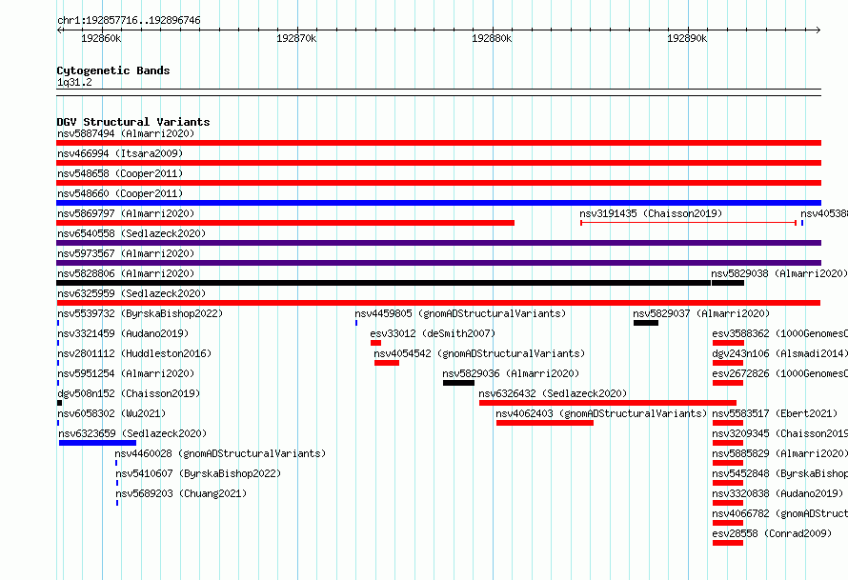Click the 192880k ruler mark
This screenshot has width=848, height=580.
click(x=492, y=38)
